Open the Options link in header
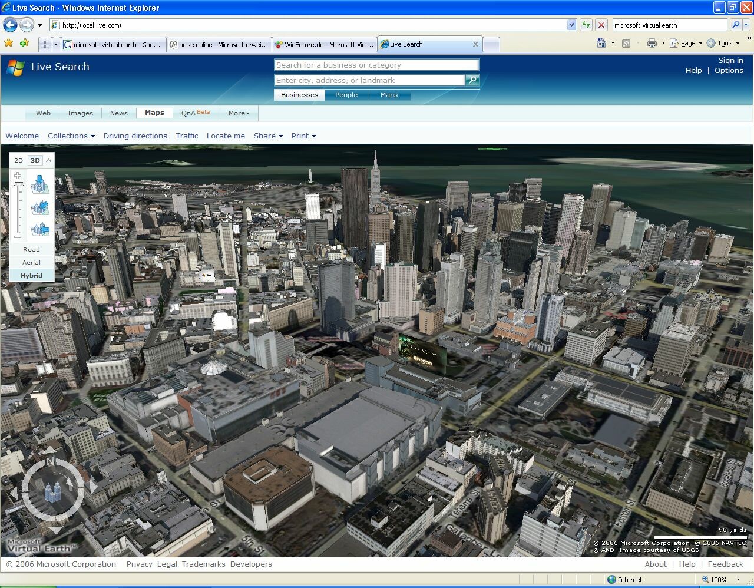 pyautogui.click(x=729, y=70)
